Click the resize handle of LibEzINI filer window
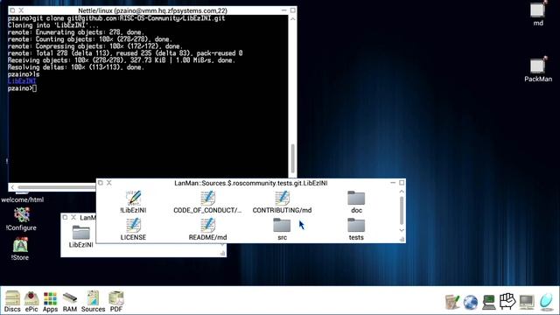Viewport: 560px width, 315px height. click(402, 239)
